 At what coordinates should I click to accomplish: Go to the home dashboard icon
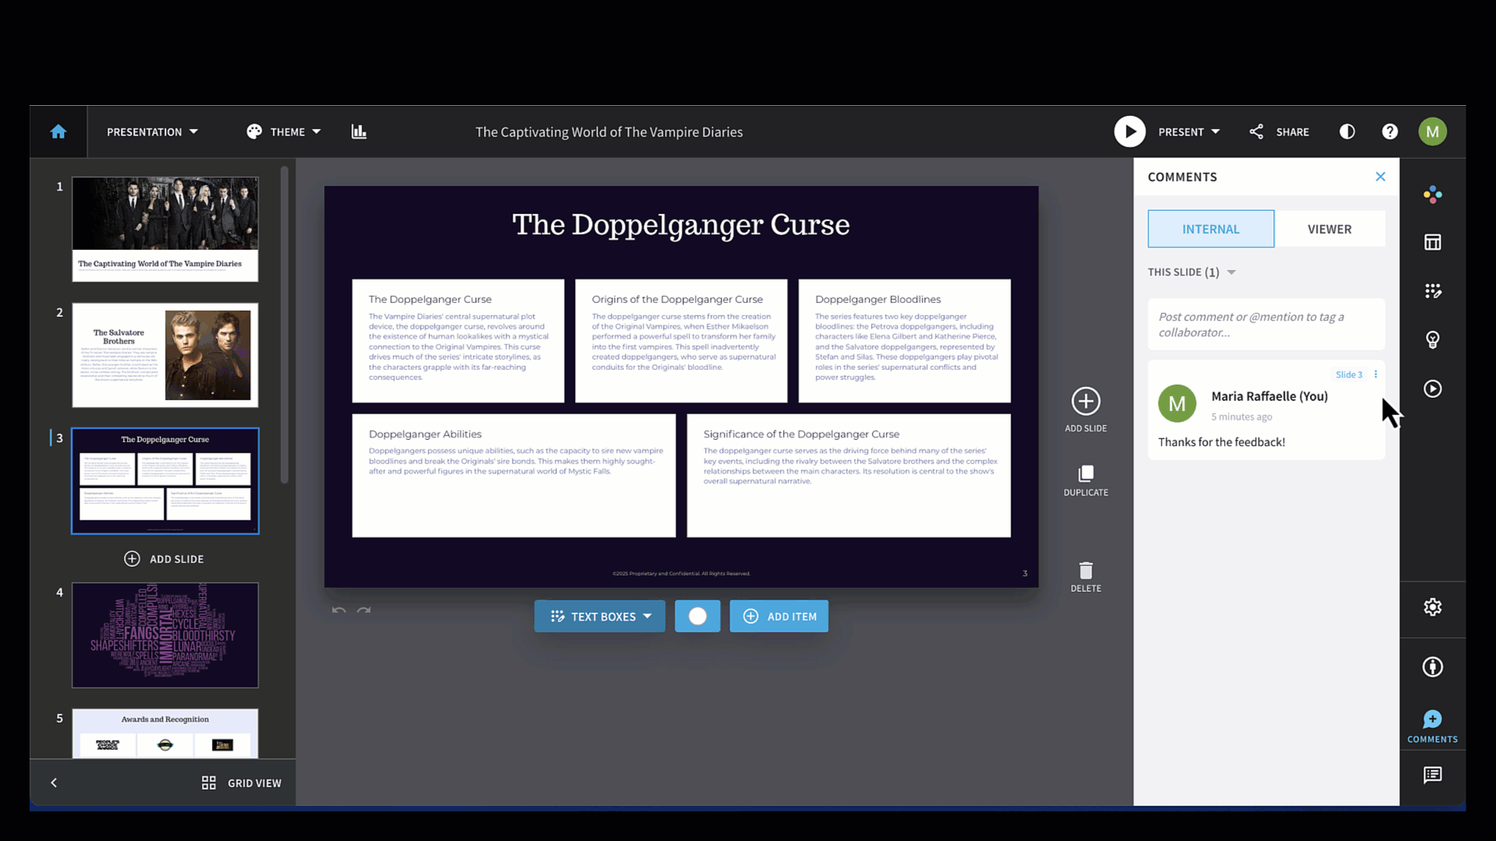(58, 132)
